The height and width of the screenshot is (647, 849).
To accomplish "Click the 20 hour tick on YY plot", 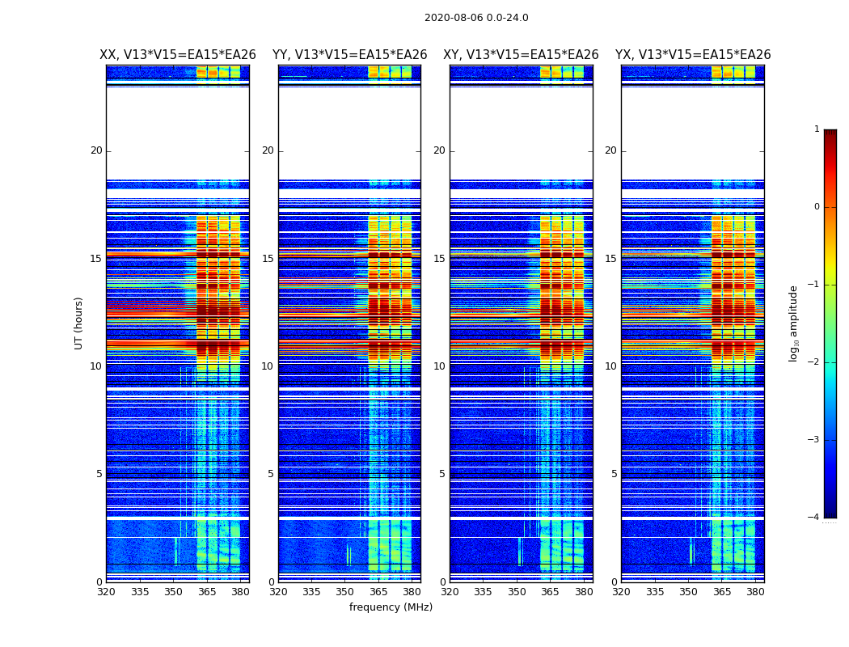I will (x=268, y=150).
